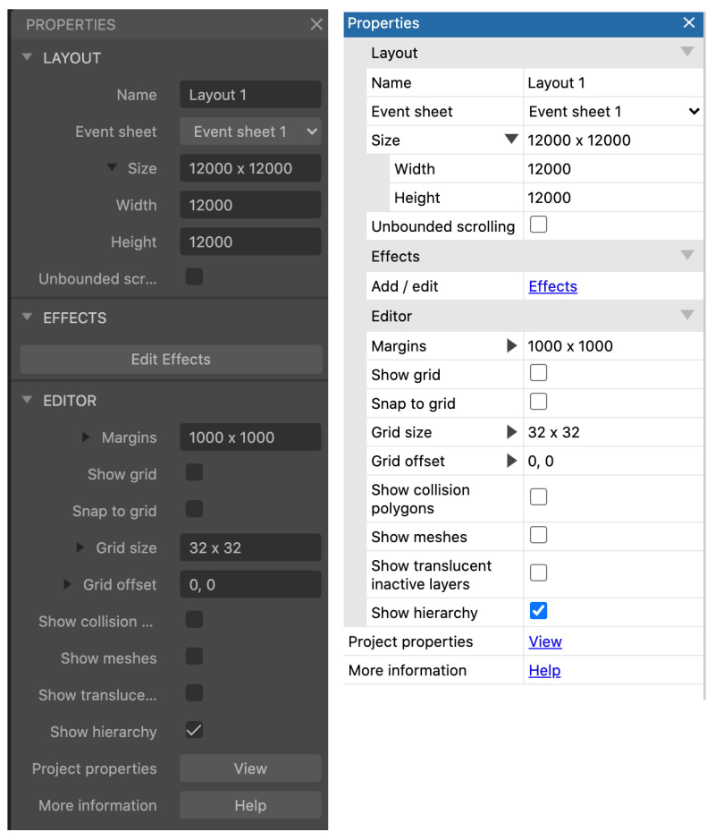Select "Show collision ..." label in dark panel
Image resolution: width=715 pixels, height=840 pixels.
pyautogui.click(x=96, y=622)
